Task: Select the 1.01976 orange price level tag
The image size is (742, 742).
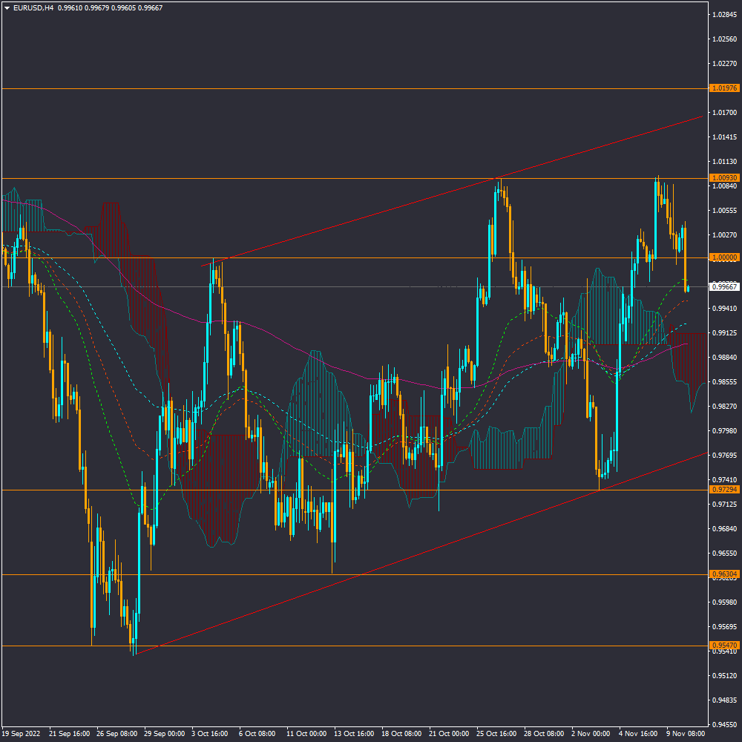Action: pyautogui.click(x=724, y=88)
